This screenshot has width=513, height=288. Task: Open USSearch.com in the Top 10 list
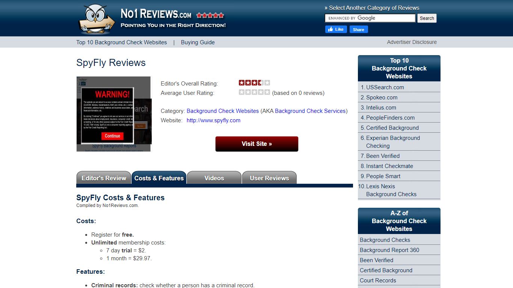coord(385,87)
